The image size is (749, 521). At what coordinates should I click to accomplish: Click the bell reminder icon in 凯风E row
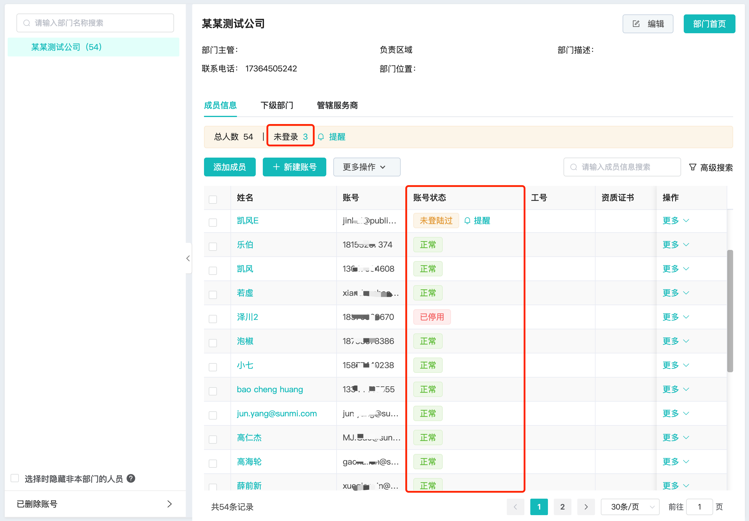coord(467,221)
